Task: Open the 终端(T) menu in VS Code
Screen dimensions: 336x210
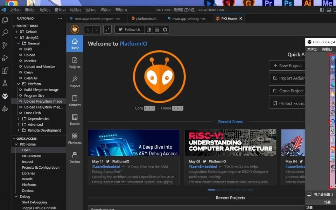Action: coord(106,10)
